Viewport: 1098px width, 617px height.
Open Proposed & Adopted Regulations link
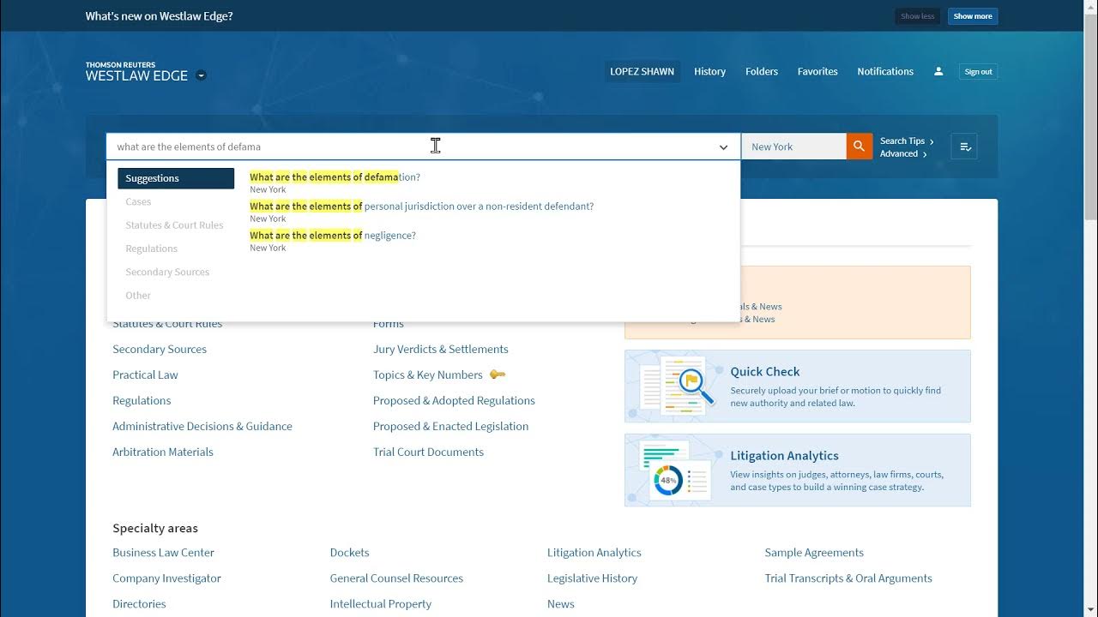pyautogui.click(x=454, y=400)
